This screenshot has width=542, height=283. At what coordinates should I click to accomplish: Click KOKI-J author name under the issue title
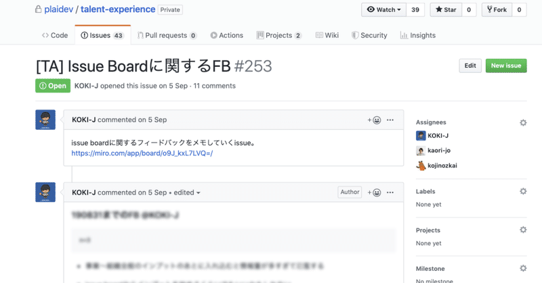[x=87, y=86]
